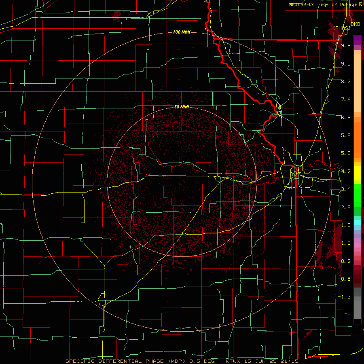Click the 1.0 value on color scale
This screenshot has width=364, height=364.
point(346,243)
